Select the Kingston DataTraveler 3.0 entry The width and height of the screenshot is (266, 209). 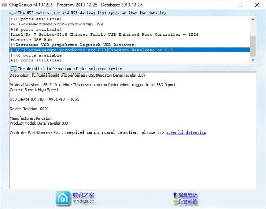point(130,50)
